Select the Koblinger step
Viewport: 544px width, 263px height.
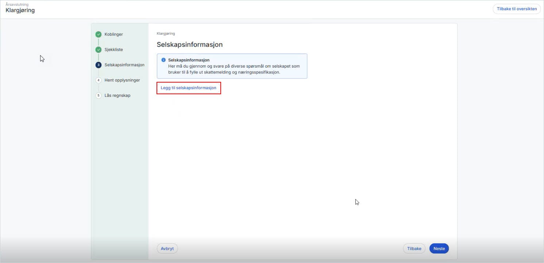(114, 34)
